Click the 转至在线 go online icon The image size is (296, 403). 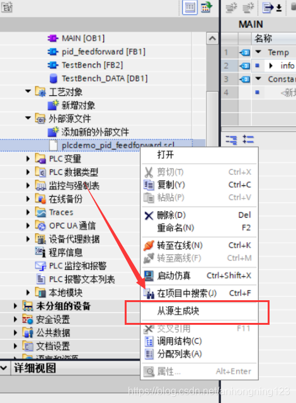[x=149, y=245]
